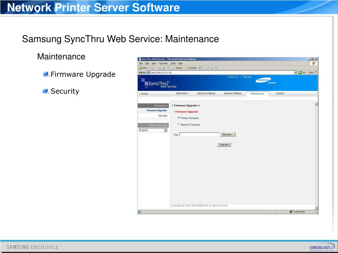The image size is (338, 253).
Task: Click the Browse... button
Action: pos(228,134)
